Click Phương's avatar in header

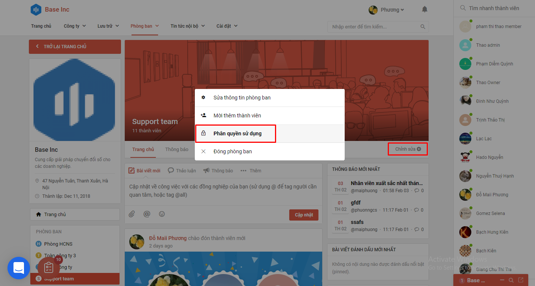click(373, 10)
